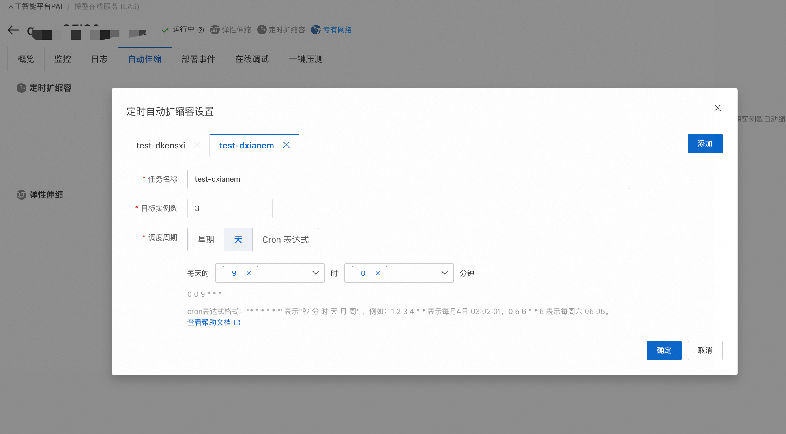Viewport: 786px width, 434px height.
Task: Remove minute tag 0
Action: pyautogui.click(x=378, y=273)
